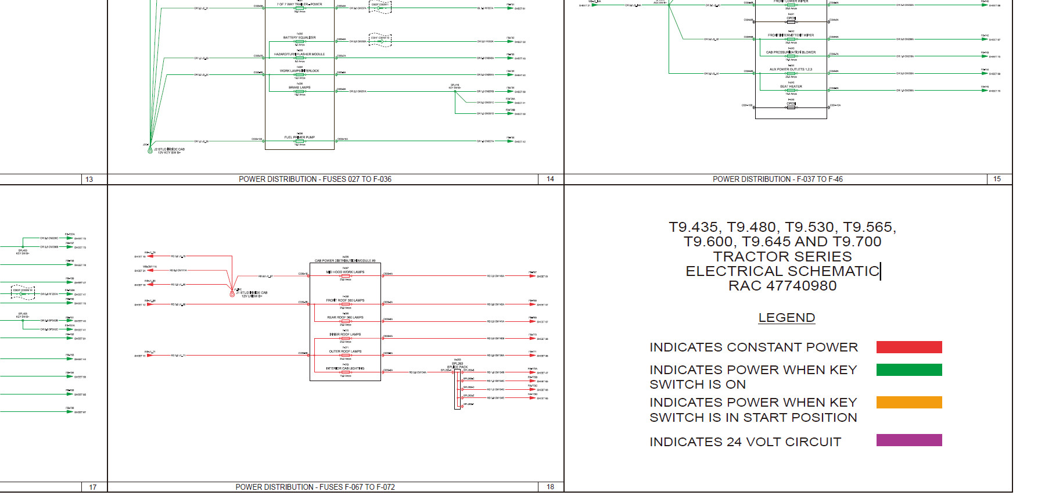Click the 'CAB POWER DISTRIBUTION MODULE #8' heading
1045x495 pixels.
pos(345,261)
